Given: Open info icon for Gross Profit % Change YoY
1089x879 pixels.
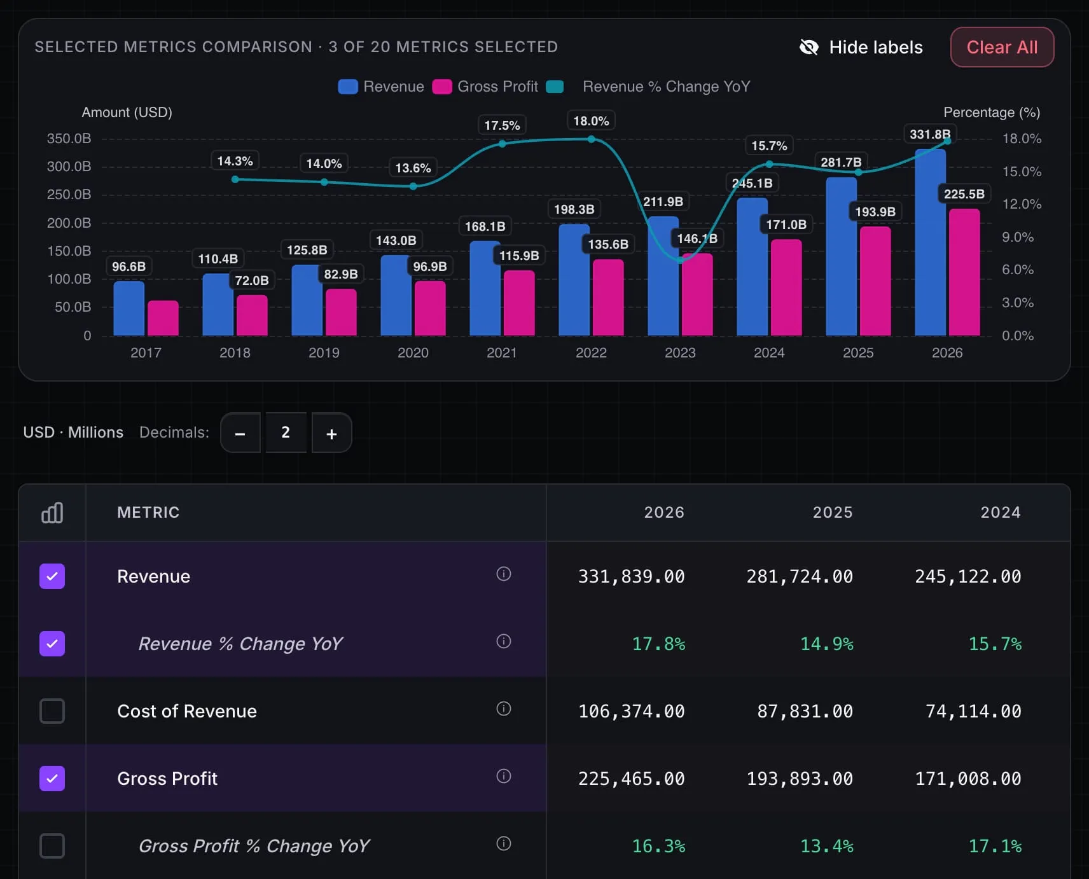Looking at the screenshot, I should pos(504,844).
